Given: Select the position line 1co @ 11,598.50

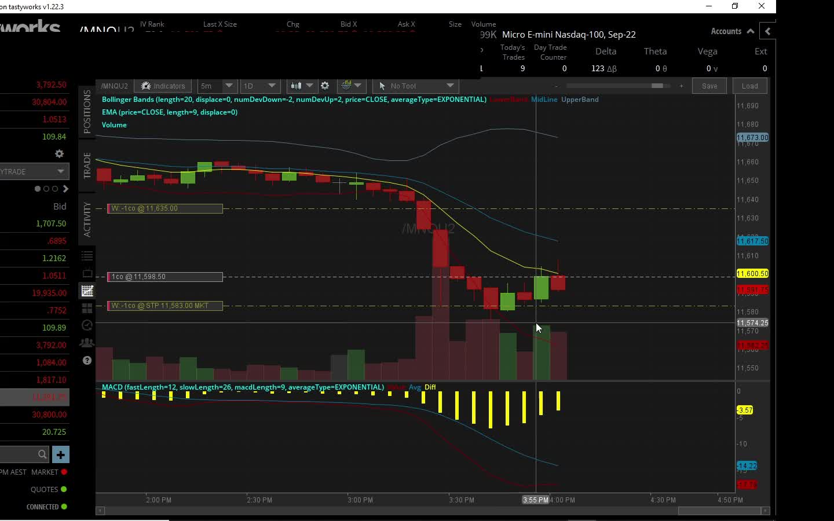Looking at the screenshot, I should [165, 277].
